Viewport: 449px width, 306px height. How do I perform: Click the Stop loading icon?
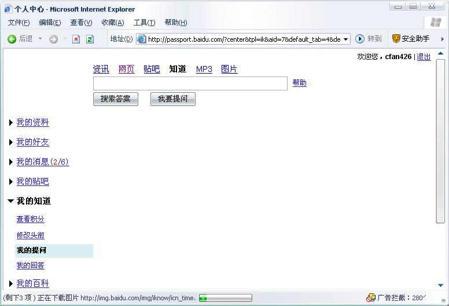(76, 39)
